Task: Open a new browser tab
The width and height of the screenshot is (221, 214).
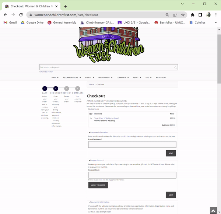Action: [x=66, y=6]
